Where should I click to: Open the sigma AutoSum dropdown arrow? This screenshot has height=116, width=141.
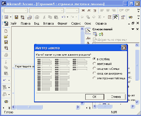click(104, 17)
